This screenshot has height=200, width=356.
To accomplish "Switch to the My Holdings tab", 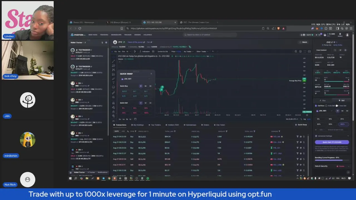I will 137,125.
